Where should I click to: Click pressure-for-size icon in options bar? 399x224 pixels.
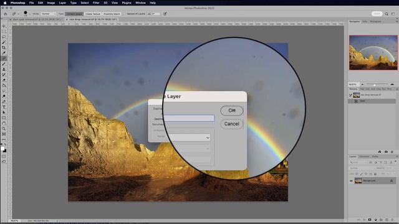click(165, 14)
